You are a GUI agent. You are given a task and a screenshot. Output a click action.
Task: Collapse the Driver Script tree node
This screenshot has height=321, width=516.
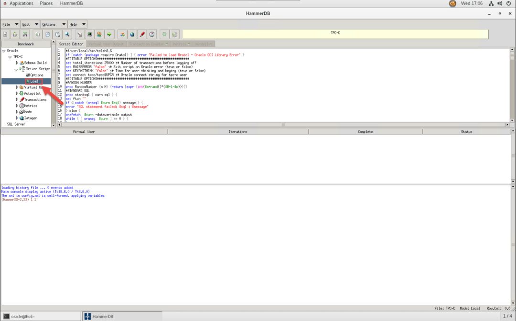17,69
